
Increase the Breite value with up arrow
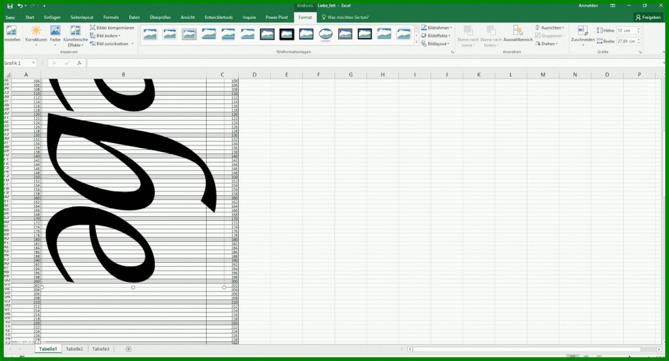639,39
